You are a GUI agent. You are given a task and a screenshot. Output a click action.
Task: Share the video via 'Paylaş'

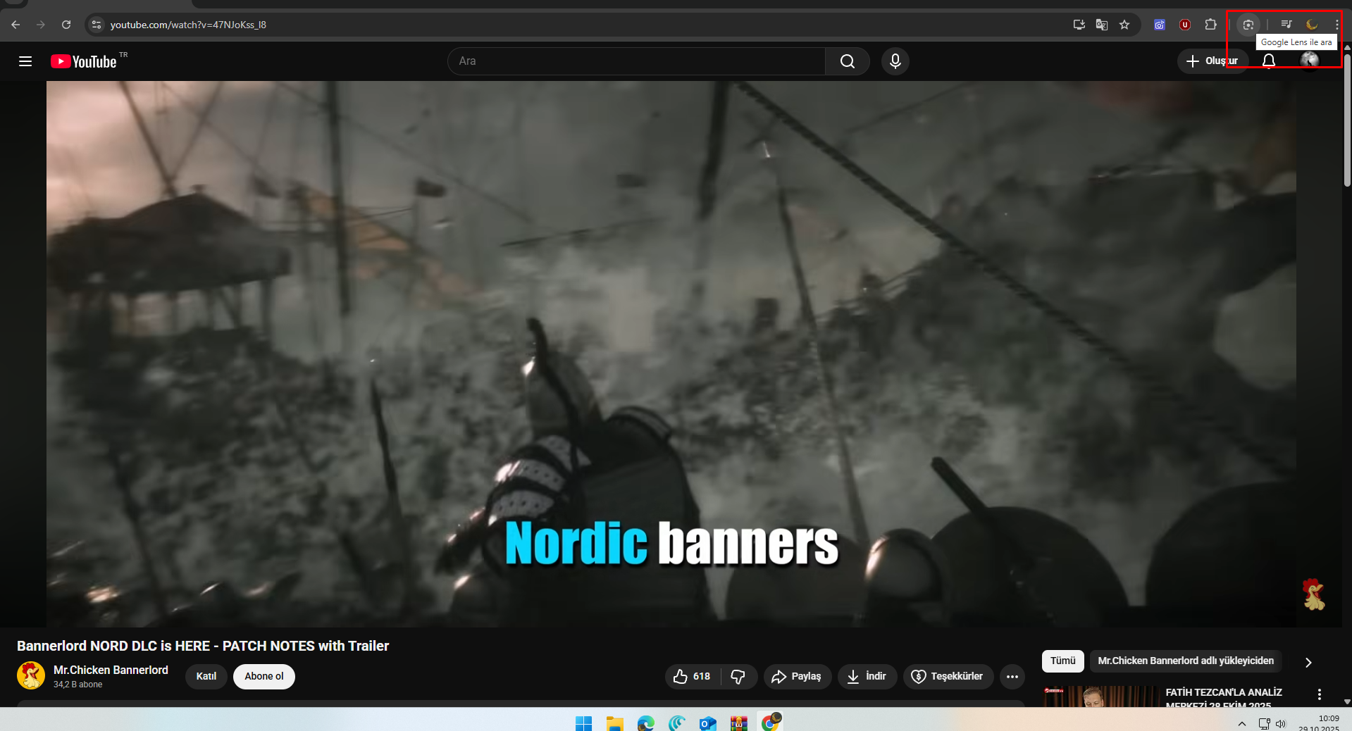point(797,676)
